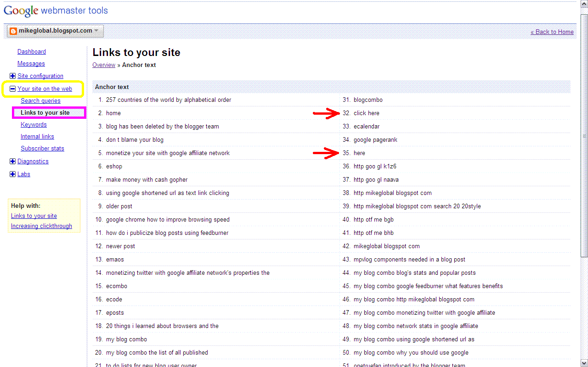This screenshot has height=367, width=588.
Task: Click the scrollbar up arrow
Action: (x=584, y=5)
